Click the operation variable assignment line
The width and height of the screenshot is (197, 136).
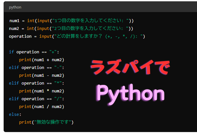click(21, 36)
